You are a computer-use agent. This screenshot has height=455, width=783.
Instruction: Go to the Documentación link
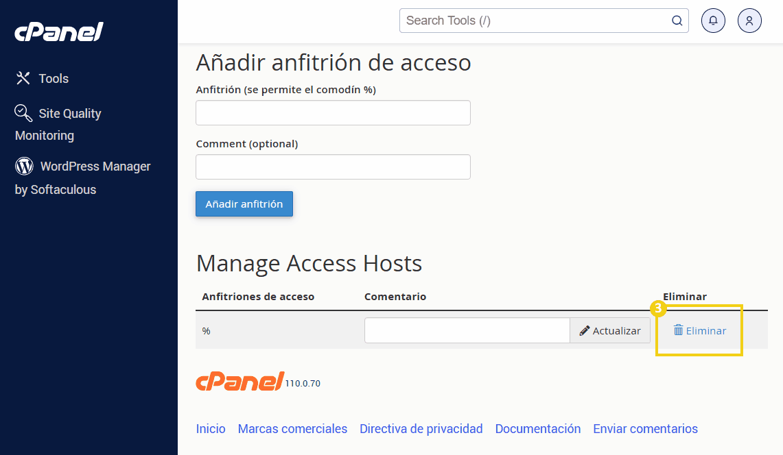coord(538,429)
